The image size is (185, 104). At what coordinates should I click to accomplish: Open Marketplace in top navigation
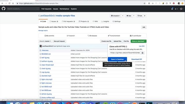coord(64,9)
